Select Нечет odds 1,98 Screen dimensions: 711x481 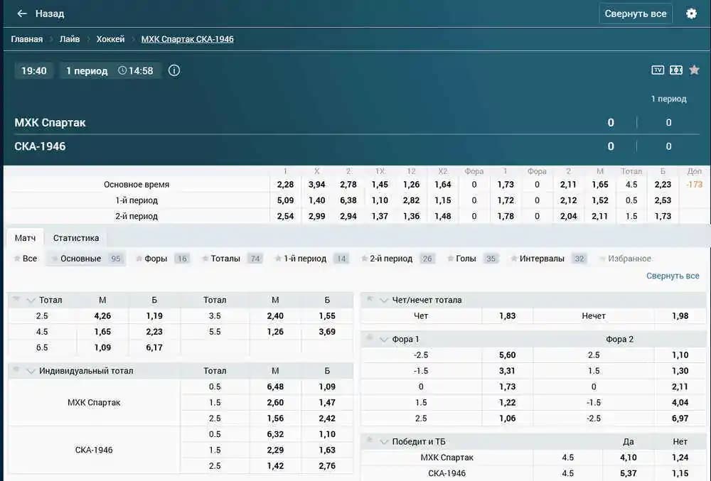(680, 315)
